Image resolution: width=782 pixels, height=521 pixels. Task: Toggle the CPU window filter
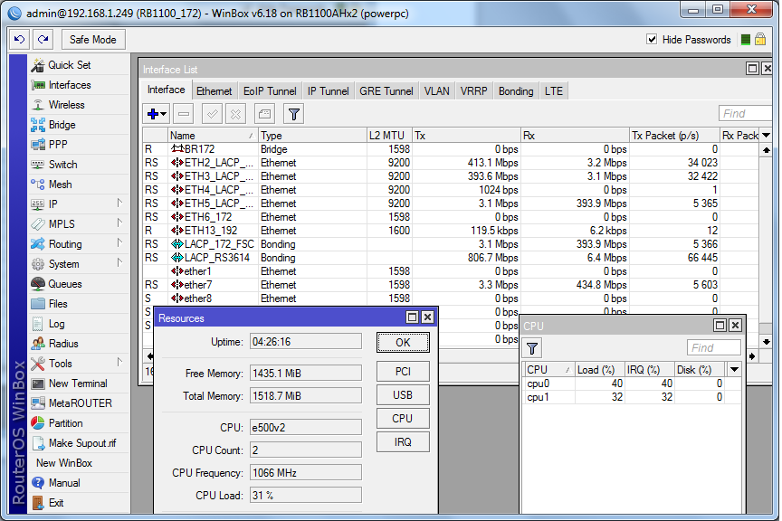click(x=531, y=347)
